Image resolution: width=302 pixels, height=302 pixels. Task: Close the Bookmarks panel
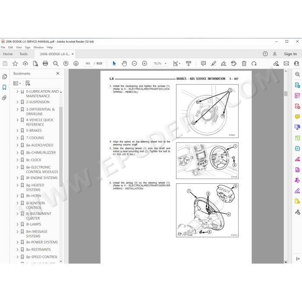pyautogui.click(x=58, y=73)
